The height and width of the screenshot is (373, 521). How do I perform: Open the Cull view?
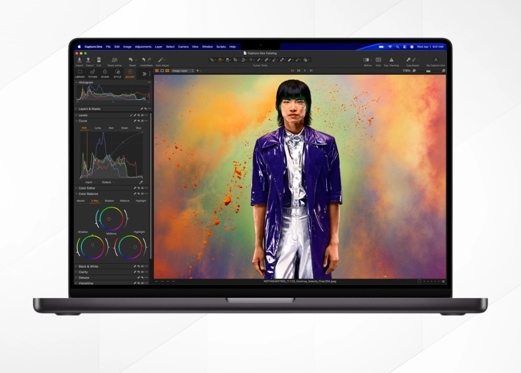[99, 60]
